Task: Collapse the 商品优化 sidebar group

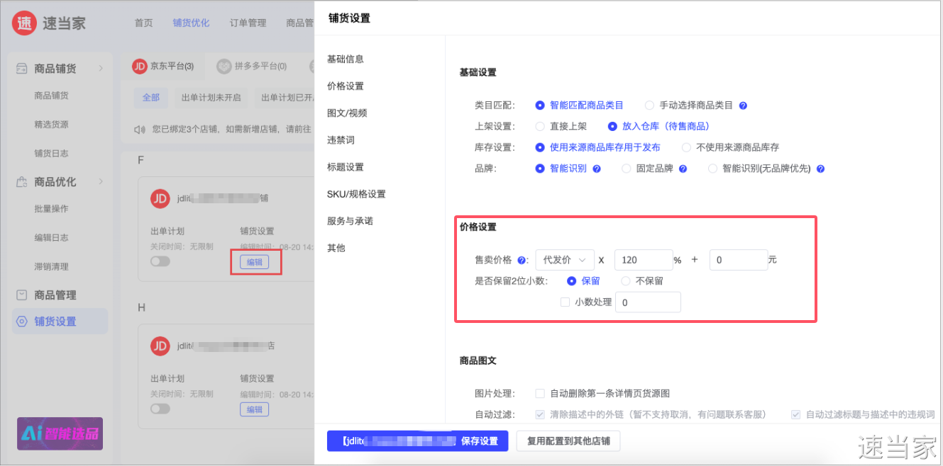Action: (100, 182)
